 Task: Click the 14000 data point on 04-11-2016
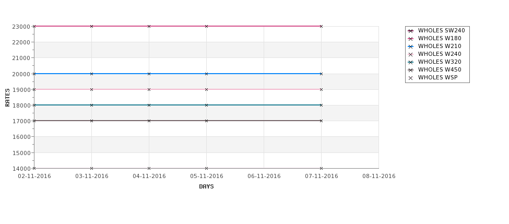tap(149, 168)
